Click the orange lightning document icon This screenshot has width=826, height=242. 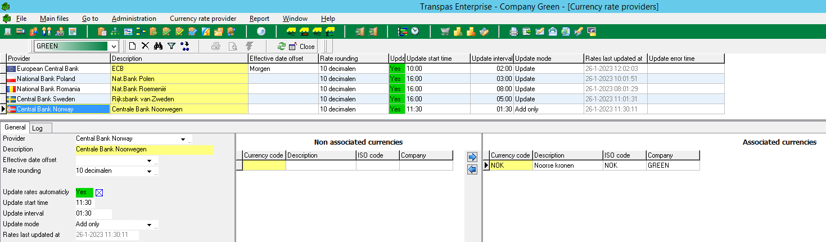[205, 32]
